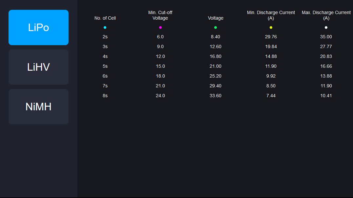Click the Max. Discharge Current (A) header

tap(326, 15)
